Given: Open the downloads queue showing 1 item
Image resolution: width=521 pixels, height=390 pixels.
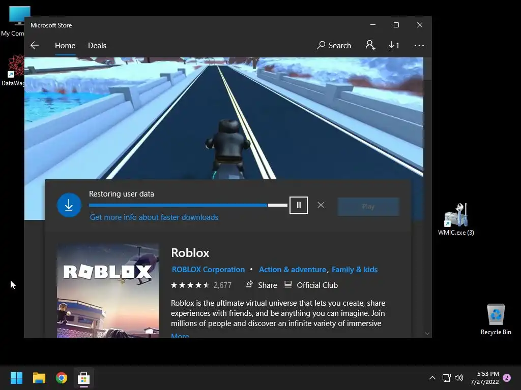Looking at the screenshot, I should pos(394,45).
